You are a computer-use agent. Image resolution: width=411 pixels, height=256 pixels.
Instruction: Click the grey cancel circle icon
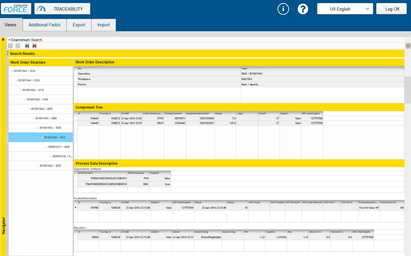point(18,46)
